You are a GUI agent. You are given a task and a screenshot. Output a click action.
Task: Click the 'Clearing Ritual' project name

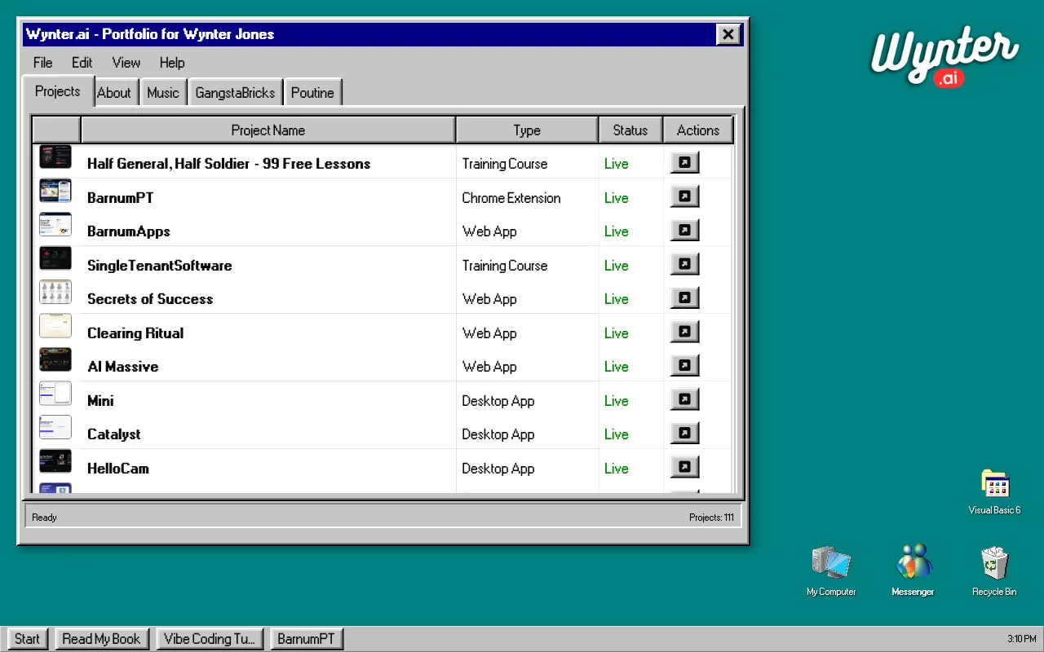coord(135,333)
